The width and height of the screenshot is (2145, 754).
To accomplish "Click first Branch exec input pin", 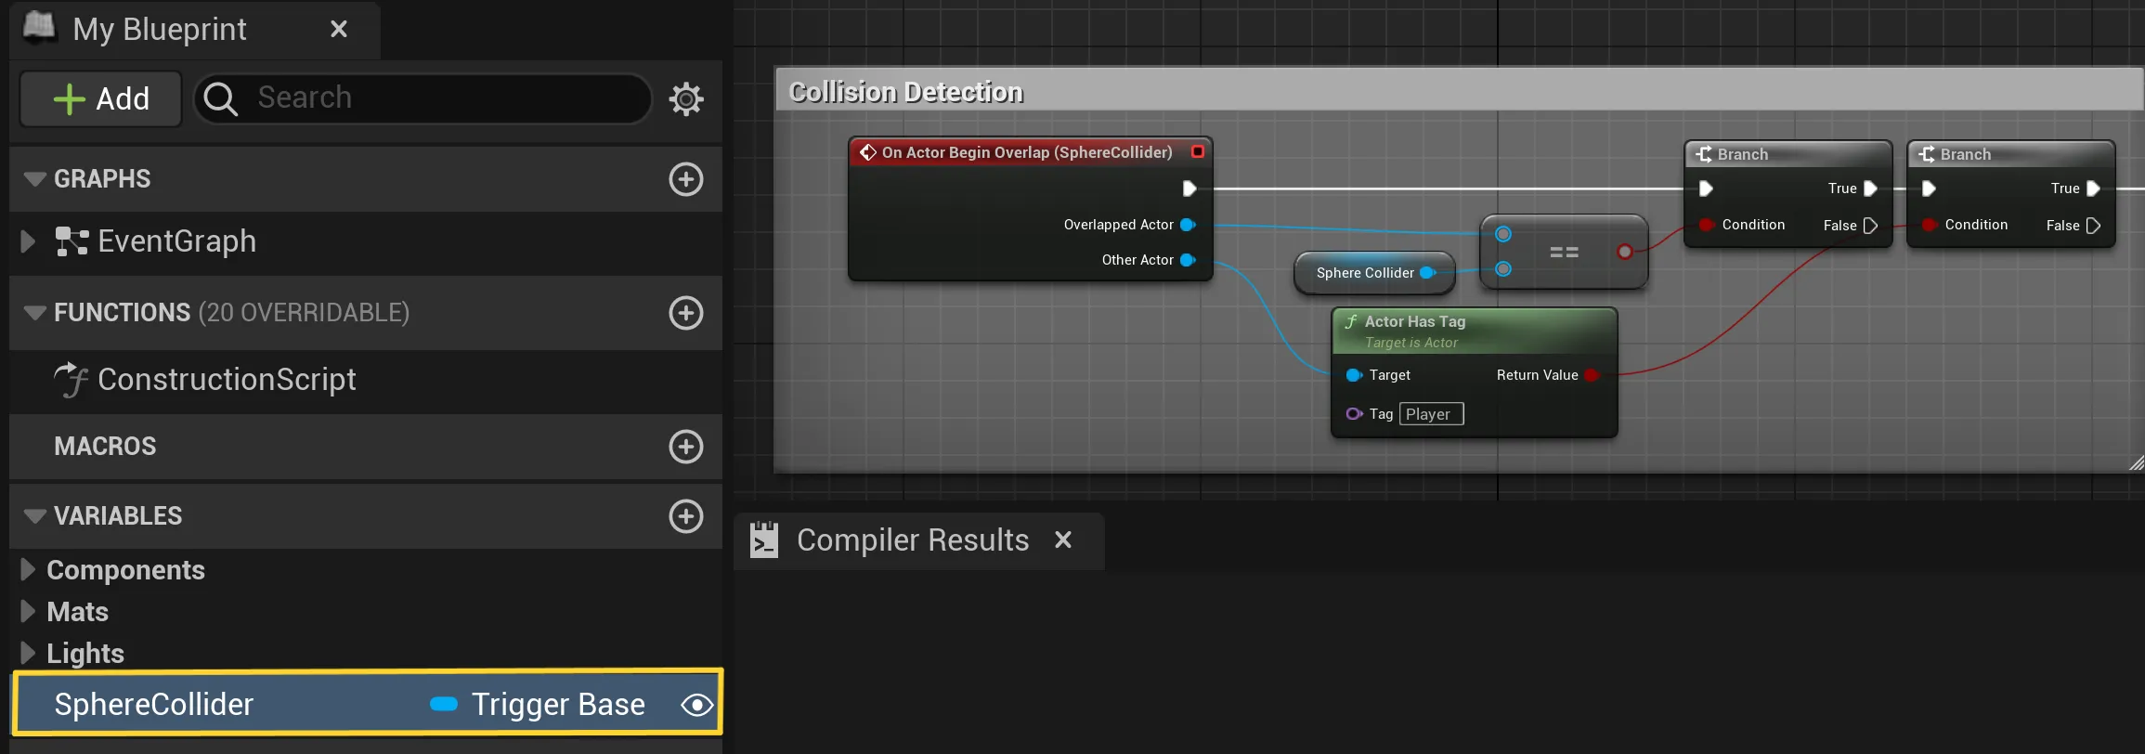I will [x=1706, y=188].
